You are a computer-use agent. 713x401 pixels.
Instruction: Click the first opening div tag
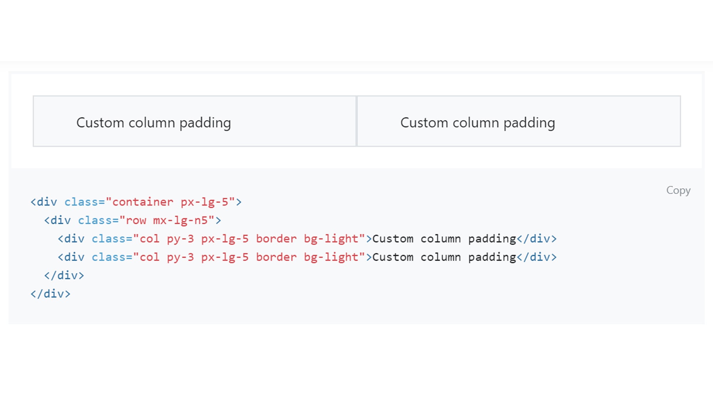(44, 202)
